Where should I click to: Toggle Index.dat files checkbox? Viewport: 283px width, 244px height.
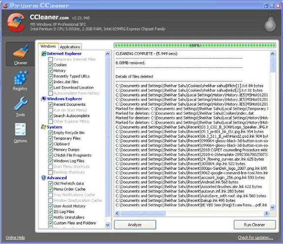click(x=51, y=82)
